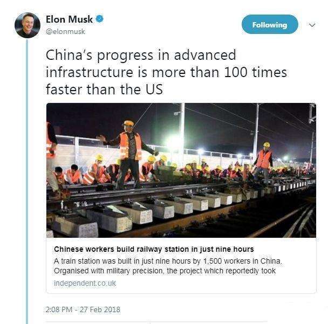Expand the tweet options chevron
The image size is (335, 324).
(312, 25)
